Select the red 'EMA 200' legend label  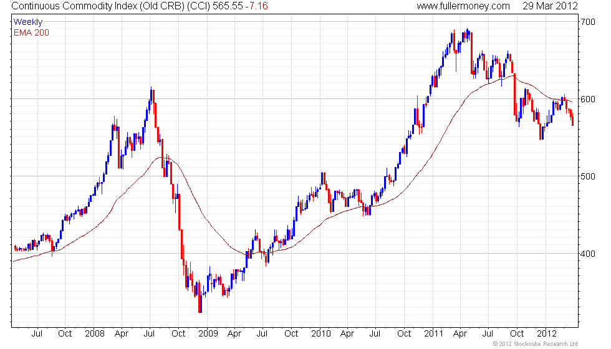(31, 32)
